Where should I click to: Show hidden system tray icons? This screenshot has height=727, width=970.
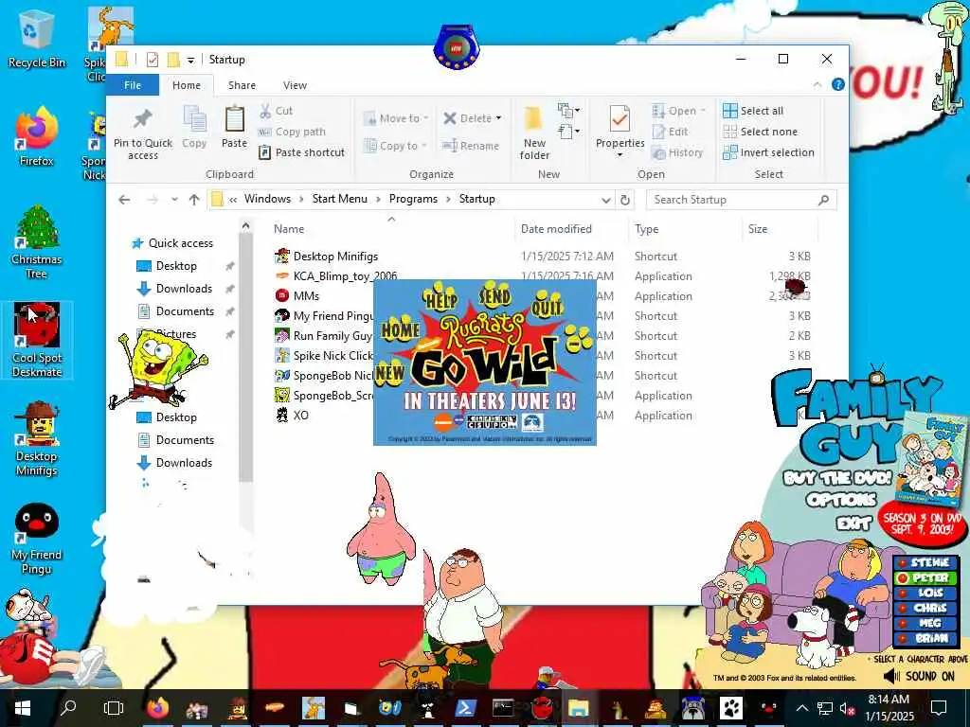click(x=801, y=708)
